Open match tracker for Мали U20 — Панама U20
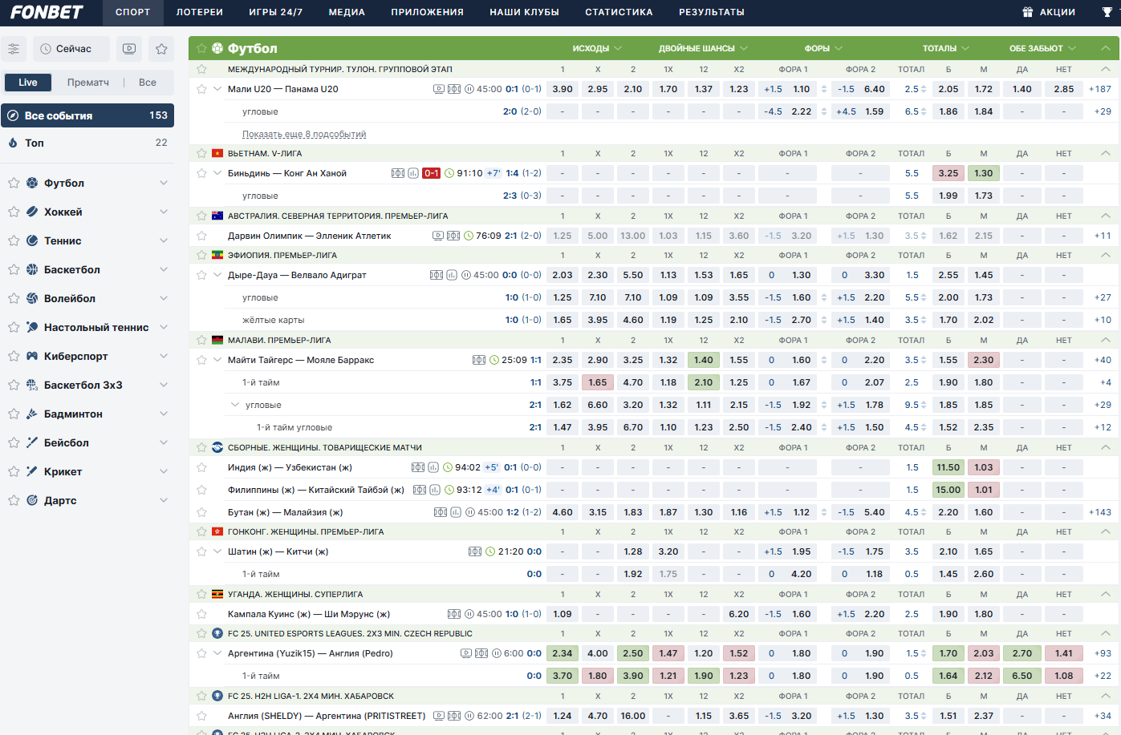This screenshot has height=735, width=1121. pyautogui.click(x=454, y=89)
